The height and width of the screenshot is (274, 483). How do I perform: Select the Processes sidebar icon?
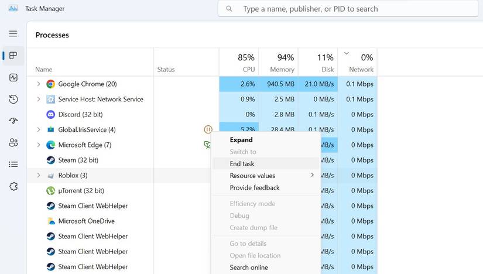click(13, 56)
